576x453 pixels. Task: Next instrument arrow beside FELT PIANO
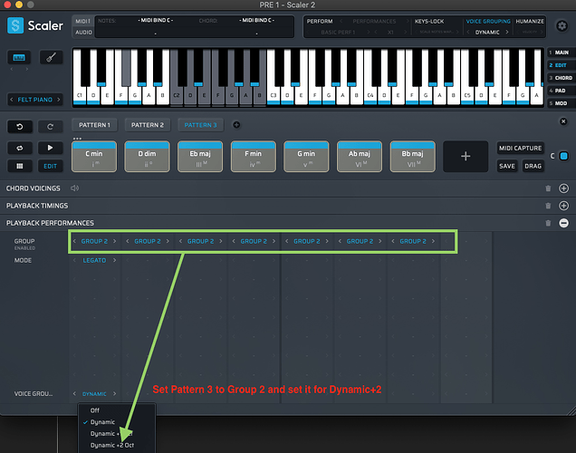point(58,100)
